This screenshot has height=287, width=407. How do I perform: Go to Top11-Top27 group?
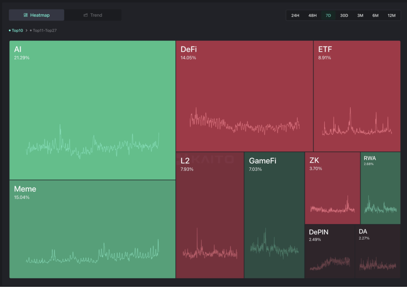(x=44, y=30)
